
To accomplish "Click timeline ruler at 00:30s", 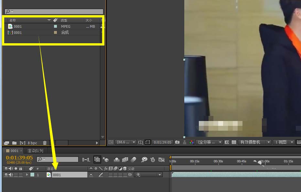I will pos(219,161).
